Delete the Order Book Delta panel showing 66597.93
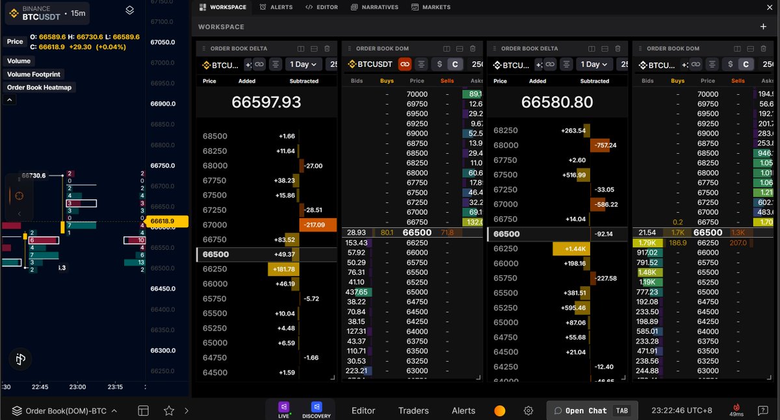Image resolution: width=780 pixels, height=420 pixels. 327,49
